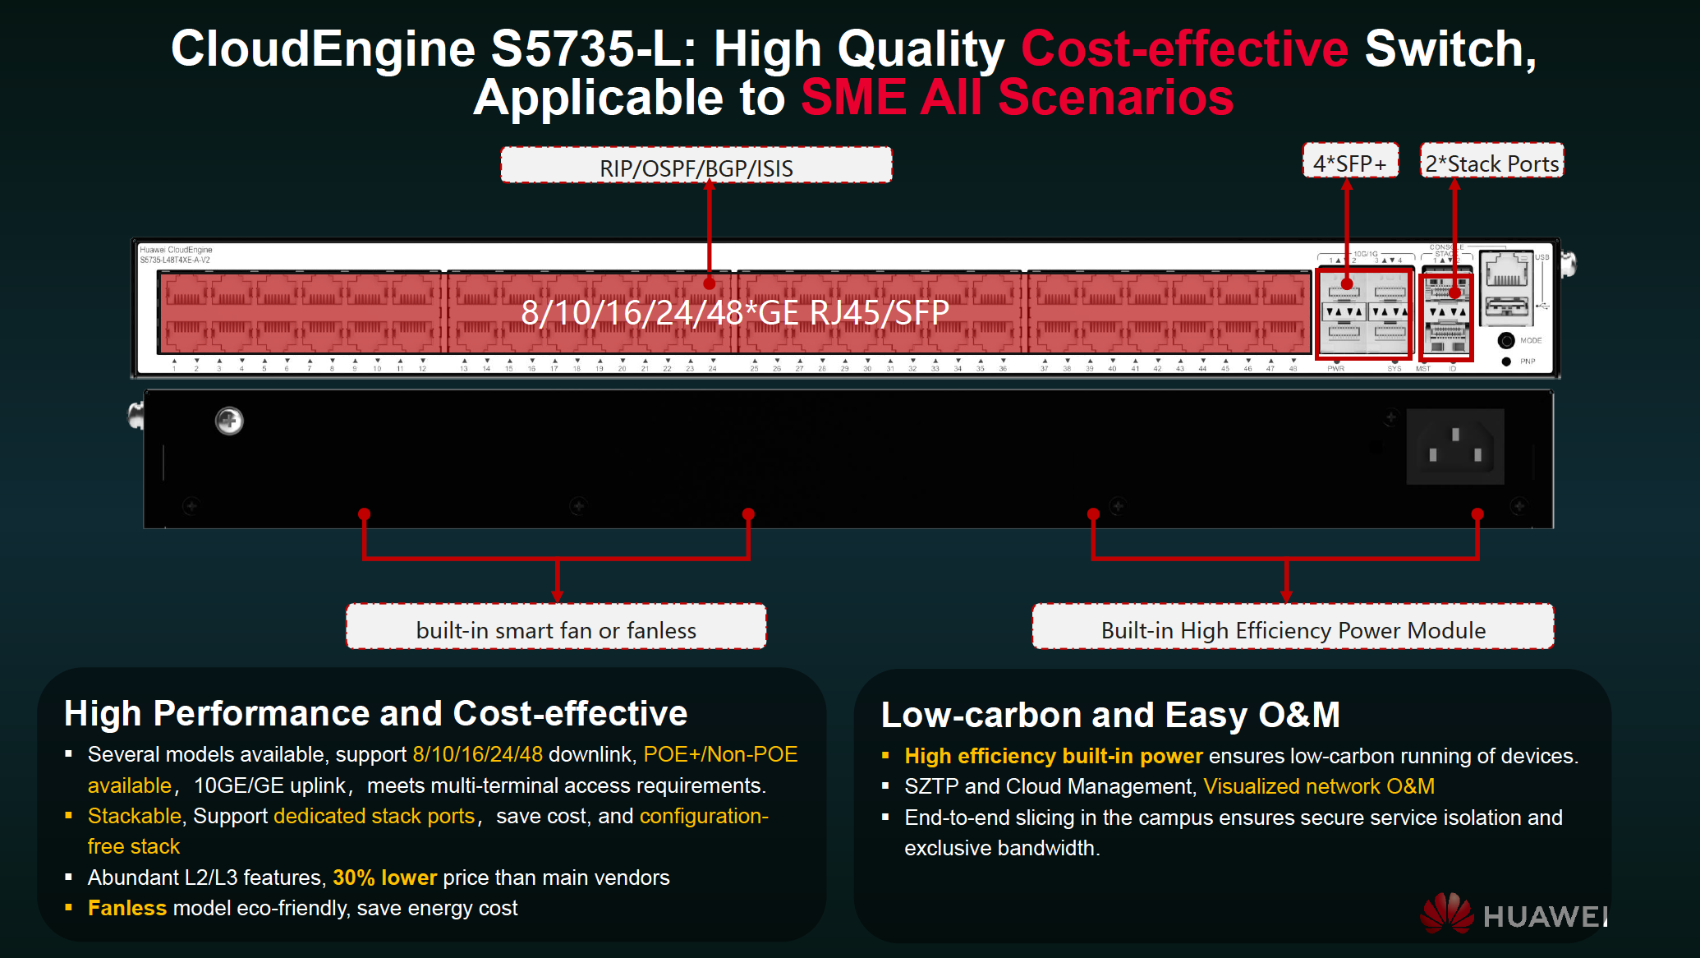
Task: Click the RJ45 console port on switch
Action: [x=1506, y=269]
